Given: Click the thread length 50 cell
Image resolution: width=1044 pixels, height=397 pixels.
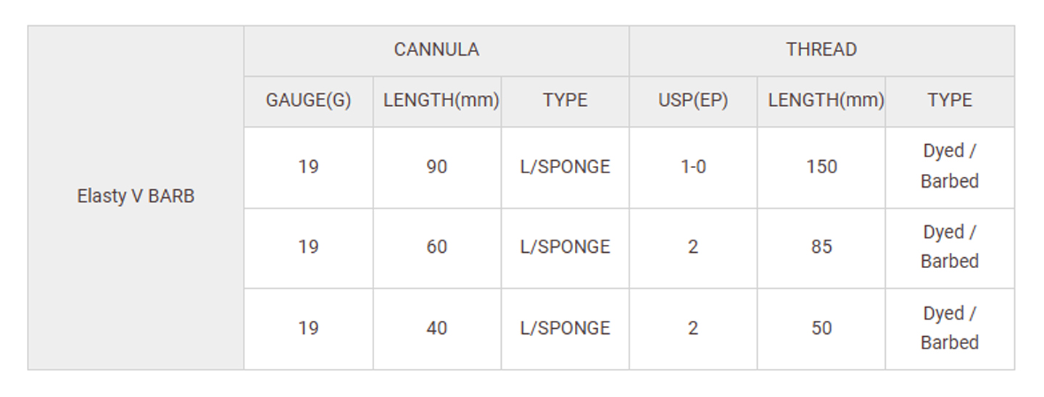Looking at the screenshot, I should coord(821,328).
